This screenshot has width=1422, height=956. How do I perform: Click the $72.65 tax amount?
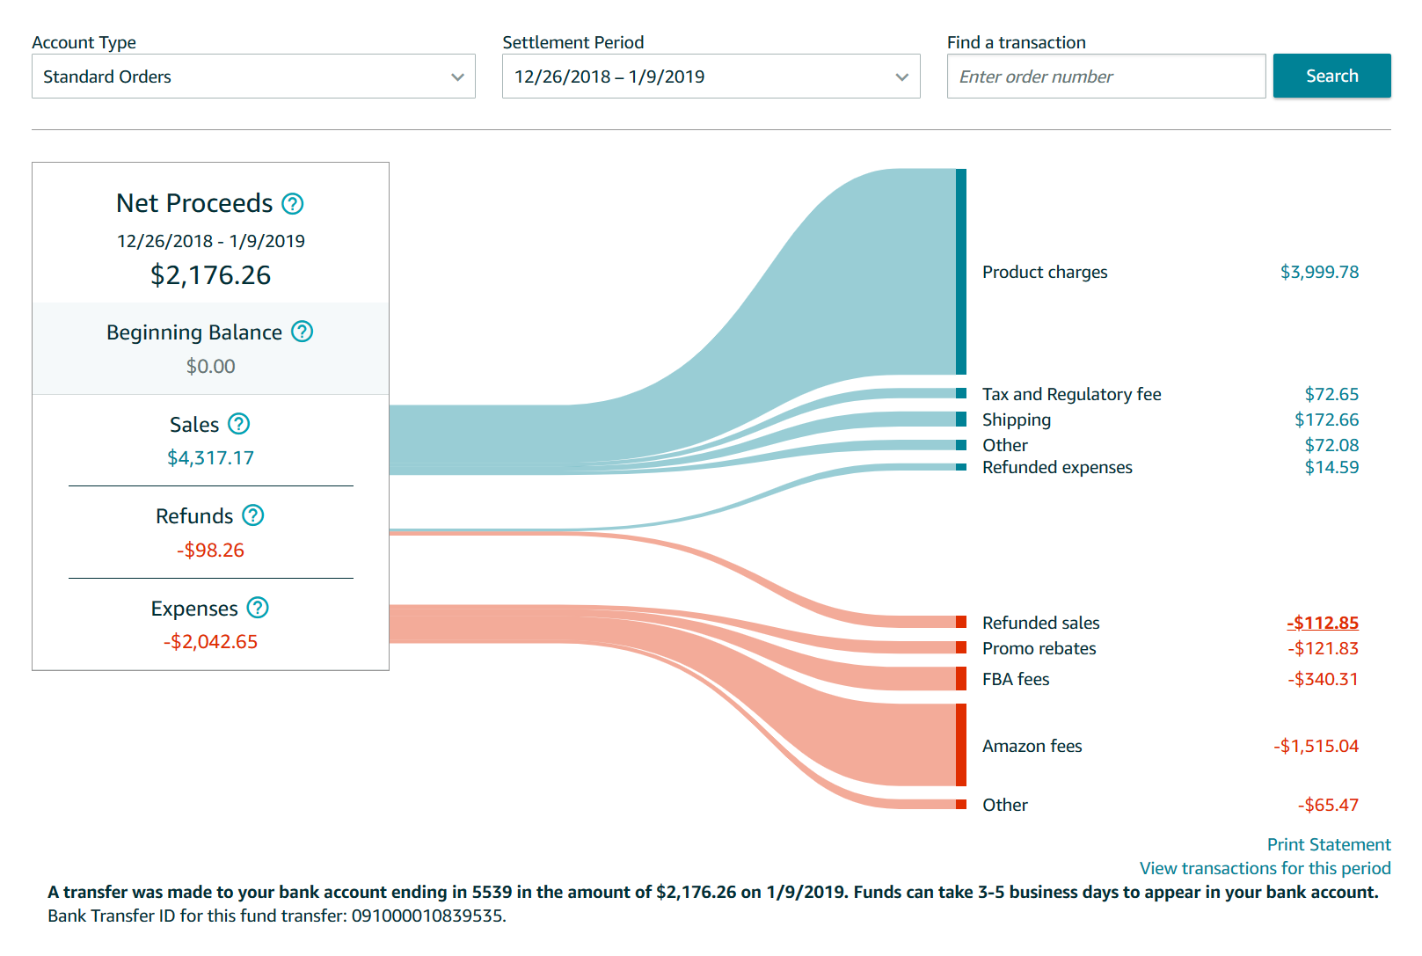point(1331,394)
